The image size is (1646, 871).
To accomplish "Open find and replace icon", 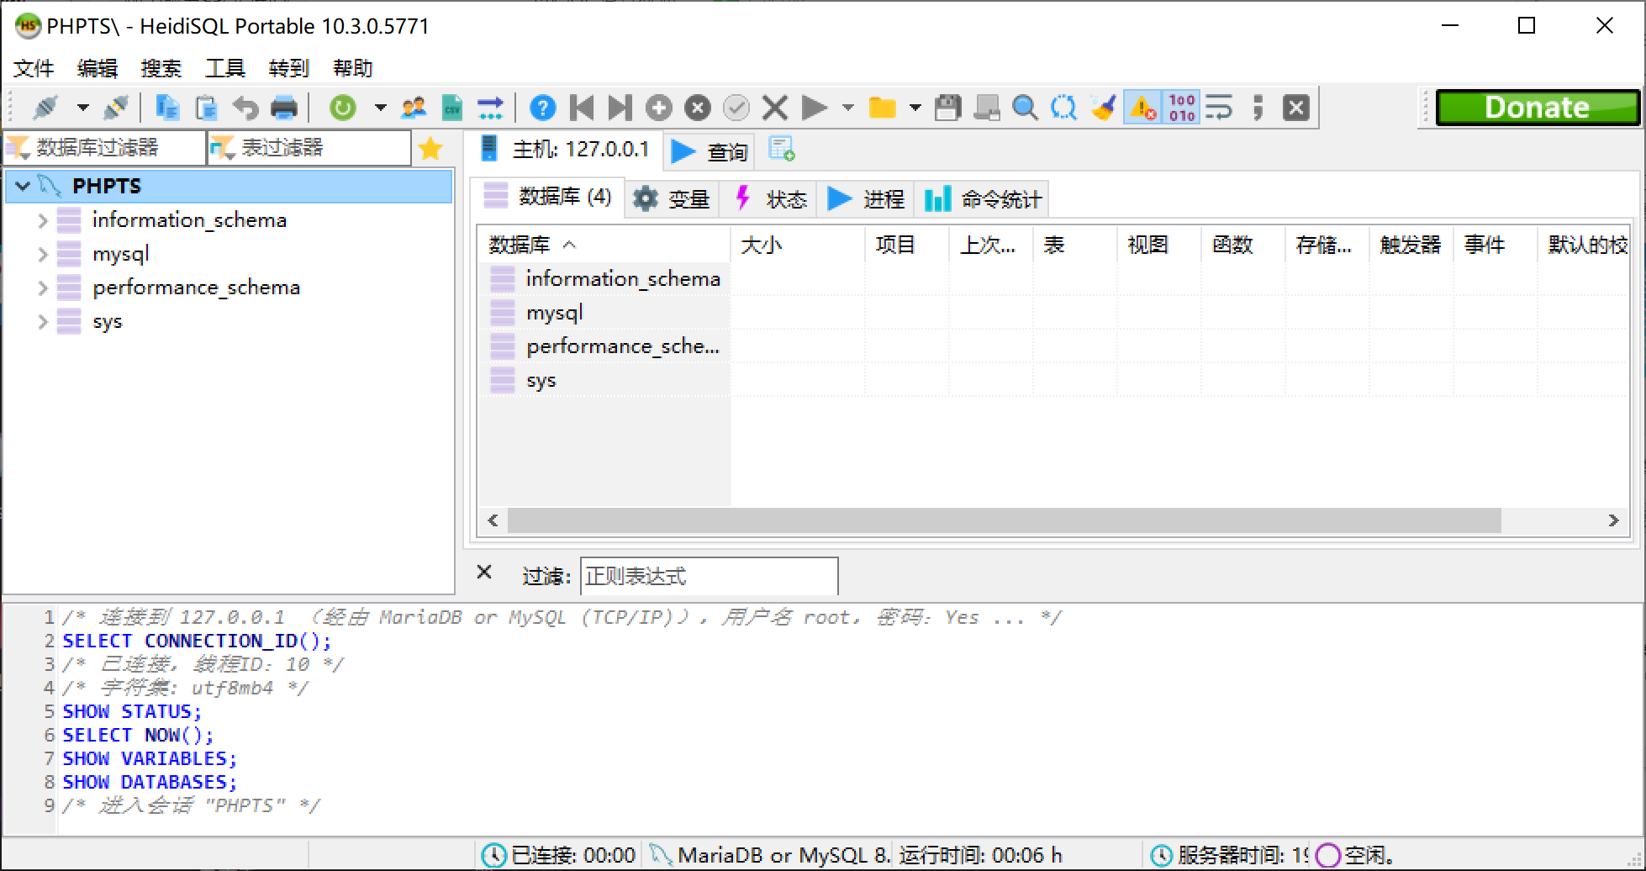I will pos(1064,108).
